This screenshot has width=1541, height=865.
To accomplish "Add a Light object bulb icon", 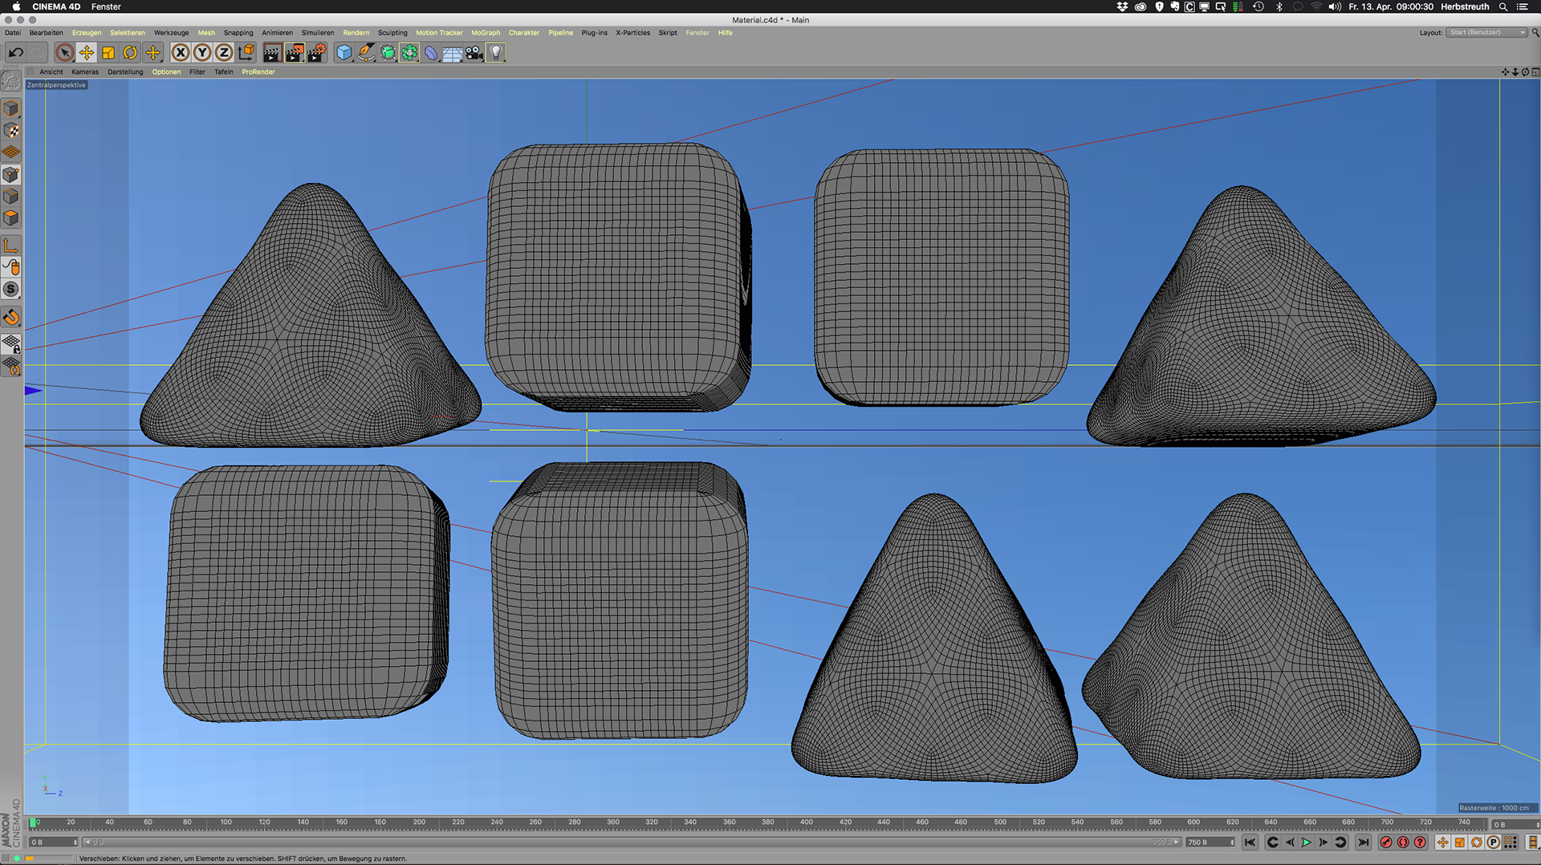I will (496, 53).
